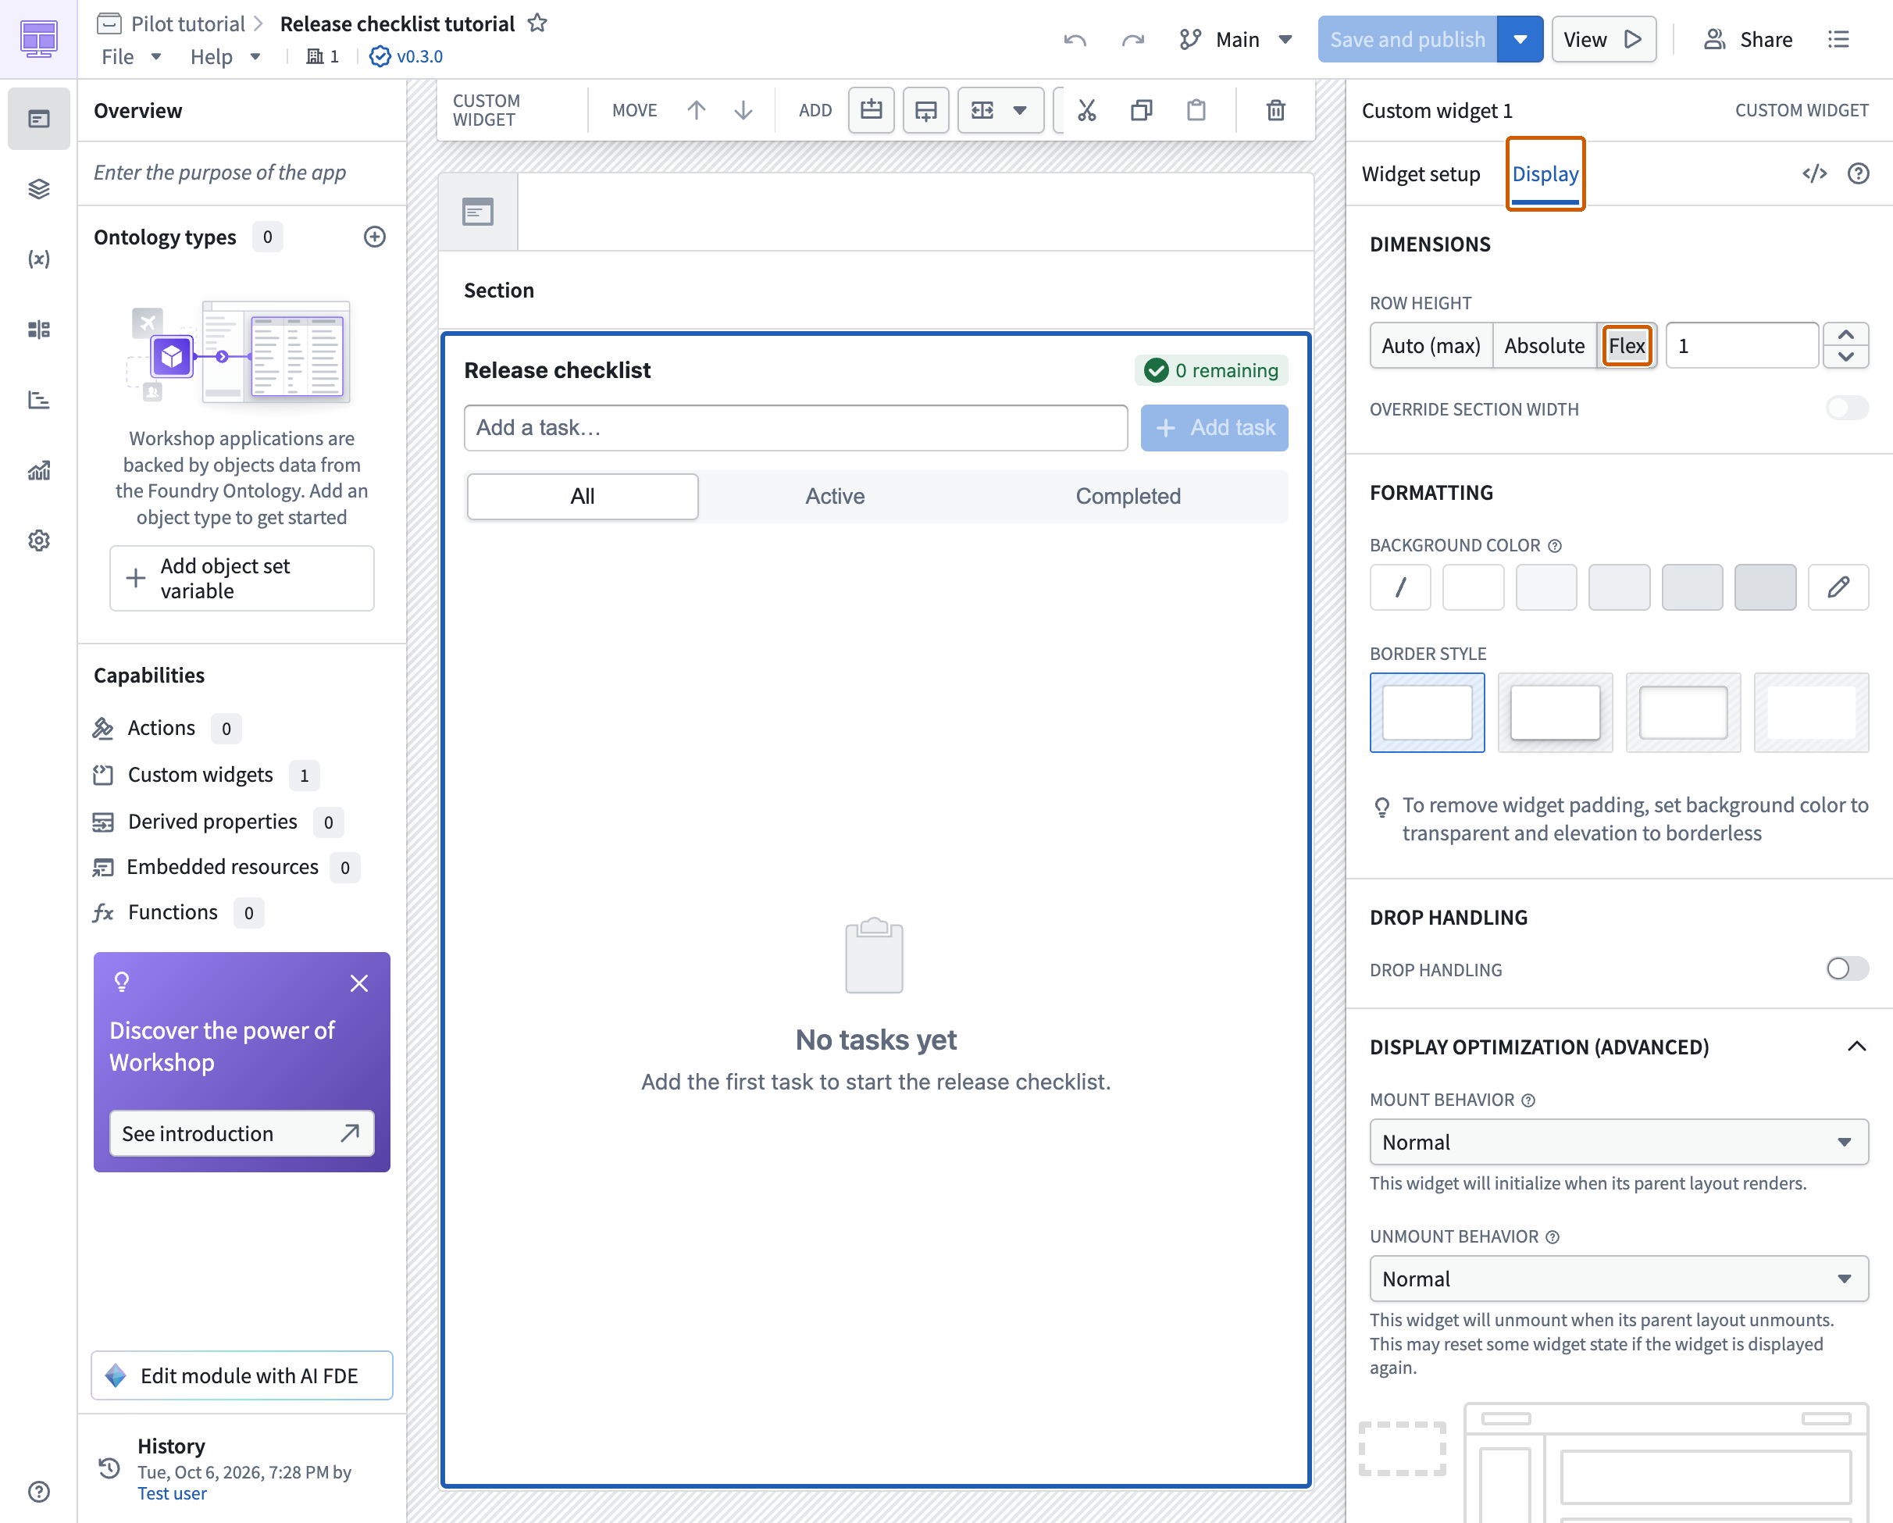Click Add object set variable
Image resolution: width=1893 pixels, height=1523 pixels.
(241, 578)
